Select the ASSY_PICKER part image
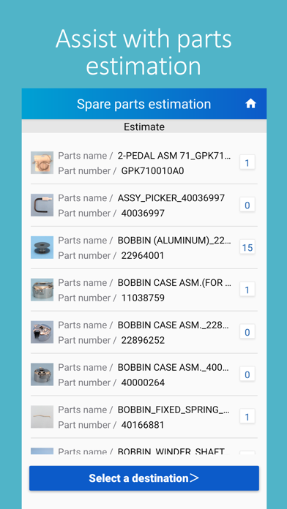The image size is (287, 509). click(42, 206)
